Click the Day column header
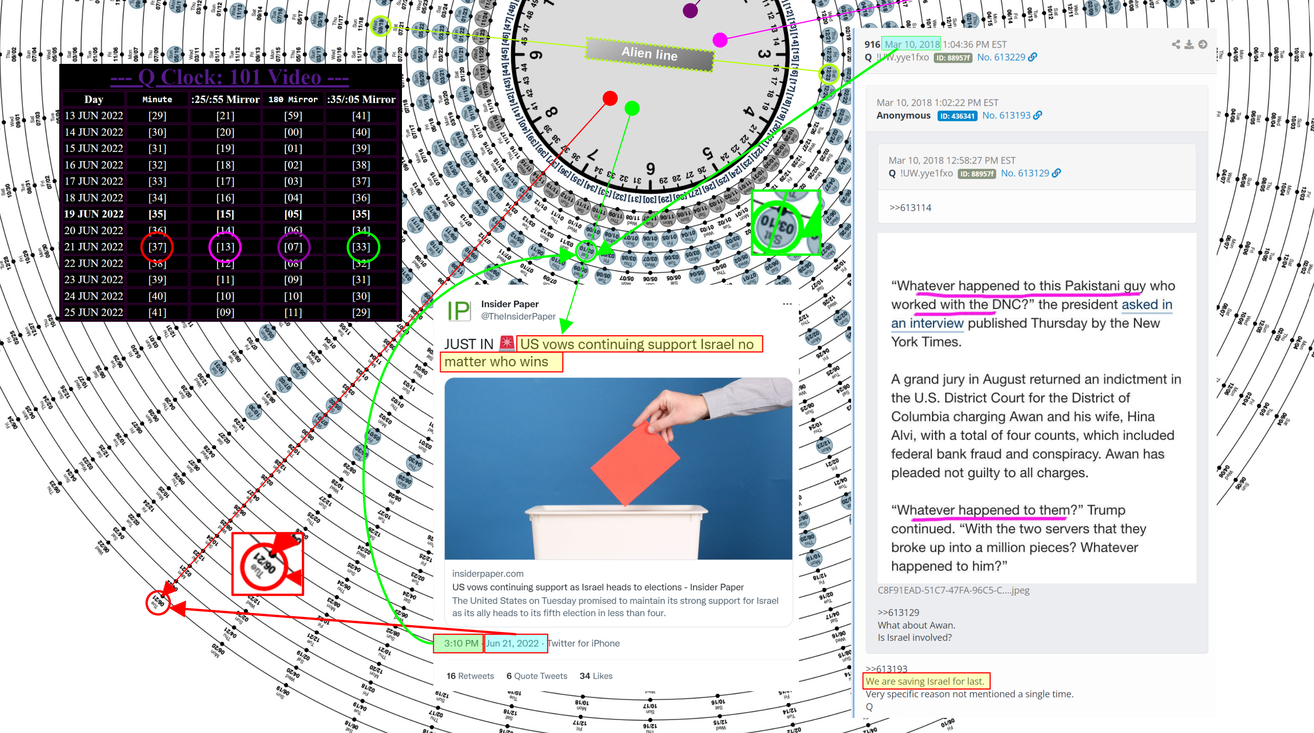 pyautogui.click(x=93, y=99)
